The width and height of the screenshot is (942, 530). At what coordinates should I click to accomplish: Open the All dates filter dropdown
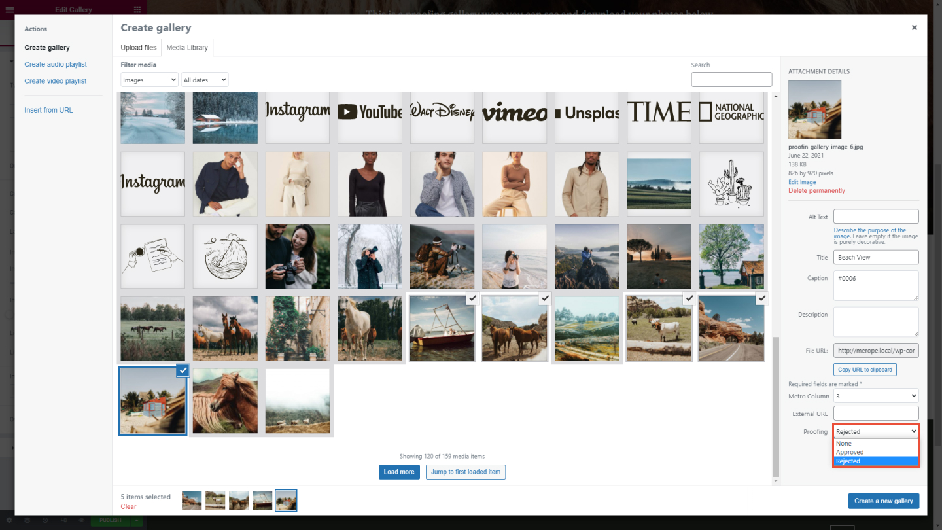(205, 80)
